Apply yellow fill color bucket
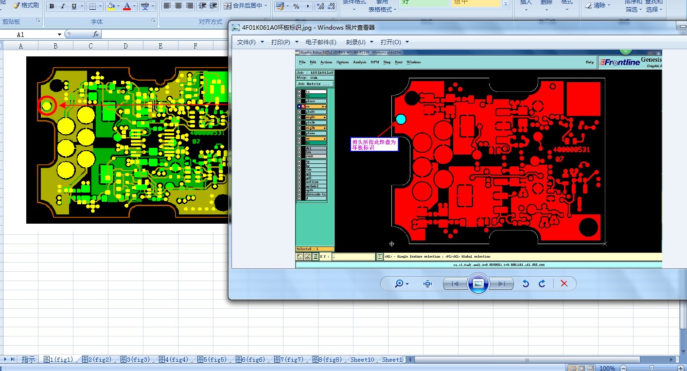 111,6
